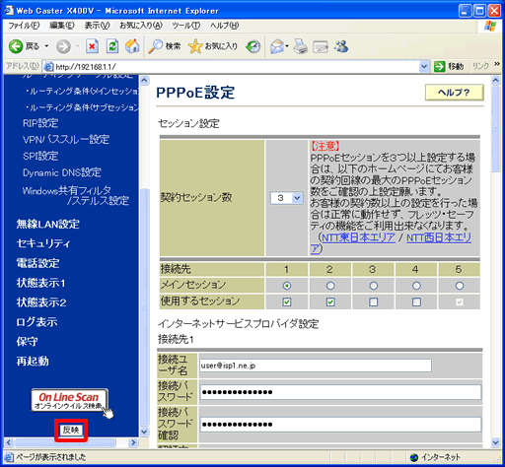Open Favorites with the star icon
Screen dimensions: 505x467
pyautogui.click(x=212, y=46)
